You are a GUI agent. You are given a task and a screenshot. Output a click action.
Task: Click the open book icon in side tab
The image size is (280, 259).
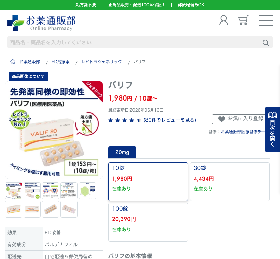pyautogui.click(x=272, y=115)
